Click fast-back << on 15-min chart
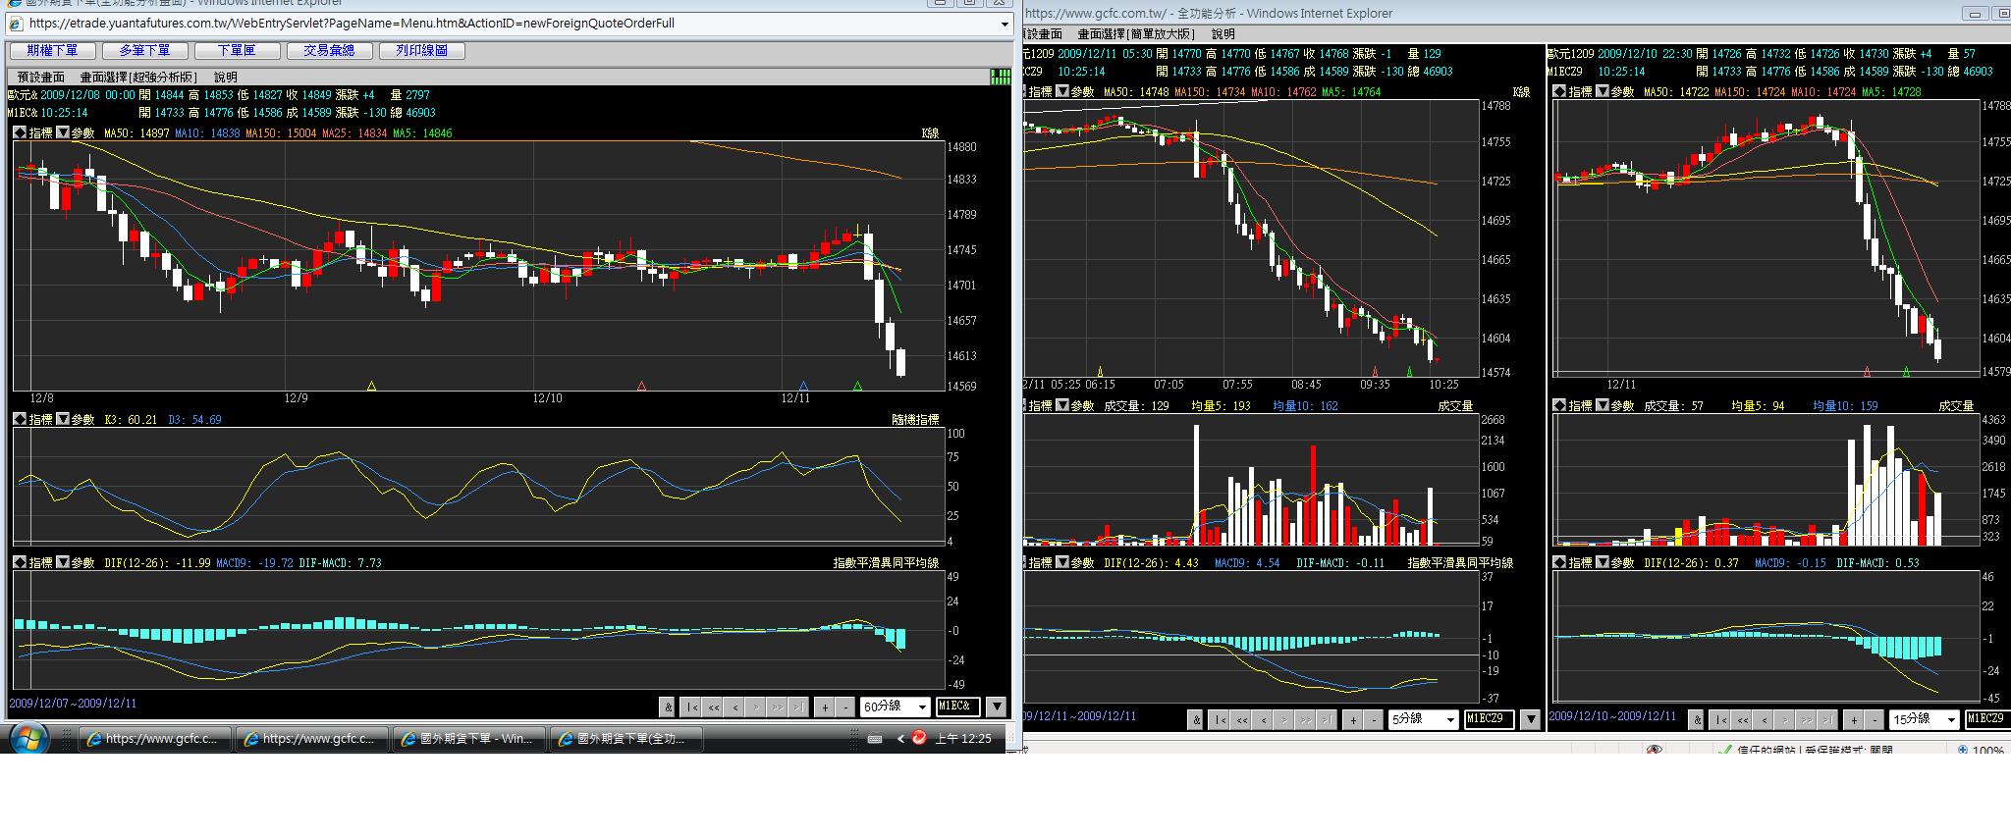The width and height of the screenshot is (2011, 838). 1743,720
